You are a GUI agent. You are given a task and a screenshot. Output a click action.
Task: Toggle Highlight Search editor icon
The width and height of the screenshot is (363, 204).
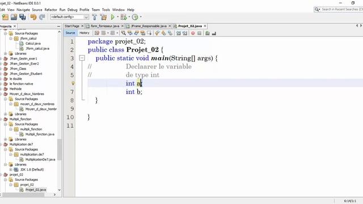pos(143,33)
